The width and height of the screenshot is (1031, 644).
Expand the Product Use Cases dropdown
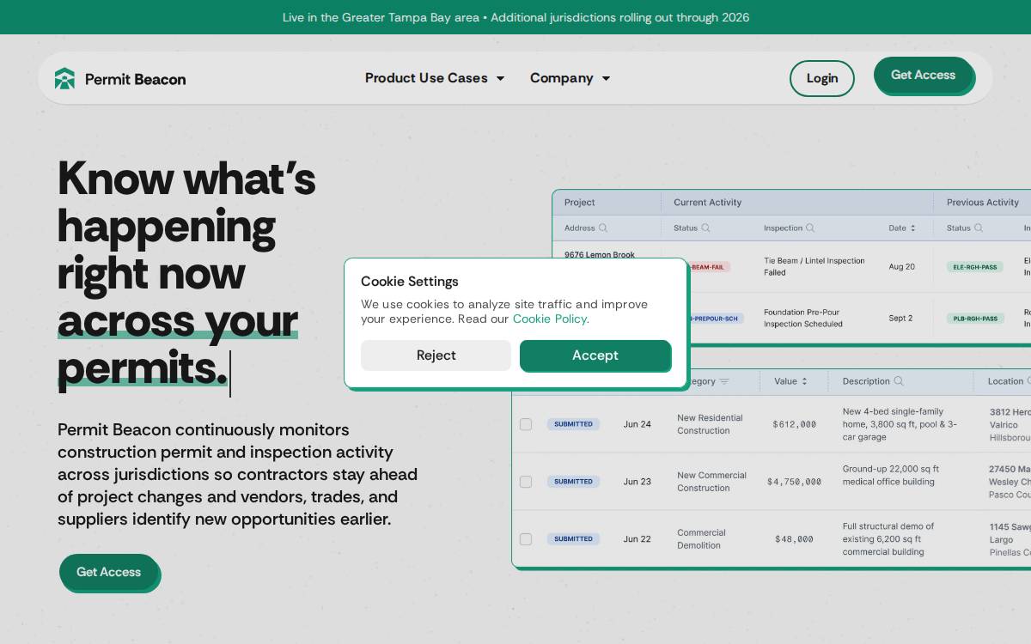435,78
